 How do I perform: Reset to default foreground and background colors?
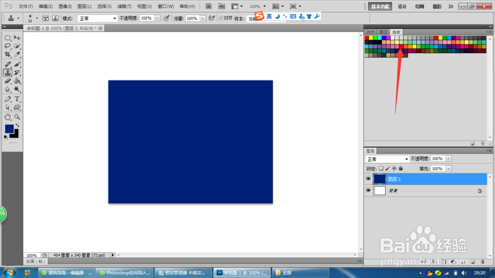tap(5, 137)
